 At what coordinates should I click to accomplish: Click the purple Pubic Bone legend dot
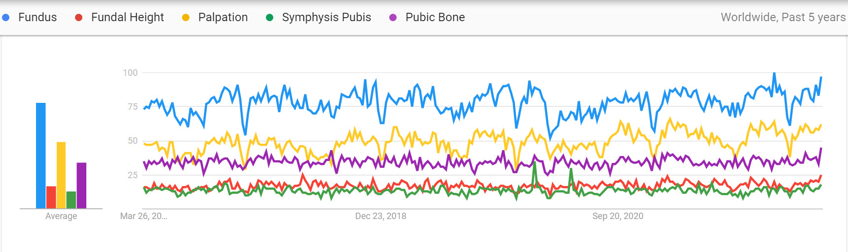point(393,17)
